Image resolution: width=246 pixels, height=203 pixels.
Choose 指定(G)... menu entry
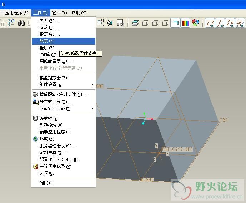point(64,34)
